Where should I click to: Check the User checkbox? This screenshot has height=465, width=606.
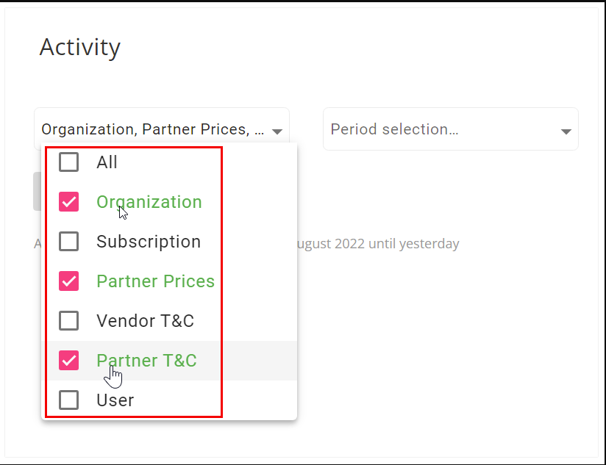click(69, 400)
